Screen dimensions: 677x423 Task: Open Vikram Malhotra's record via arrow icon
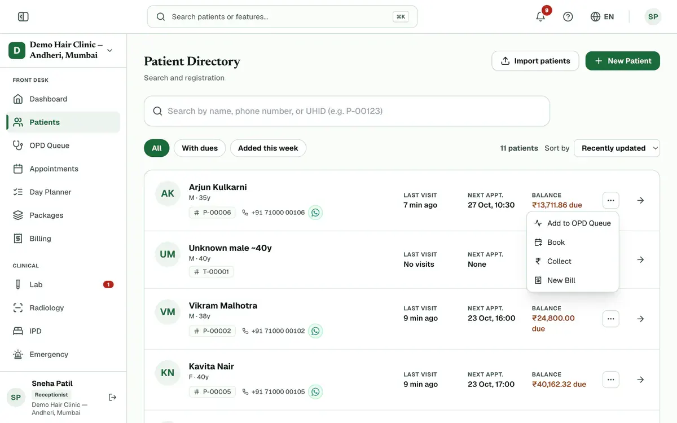click(640, 319)
